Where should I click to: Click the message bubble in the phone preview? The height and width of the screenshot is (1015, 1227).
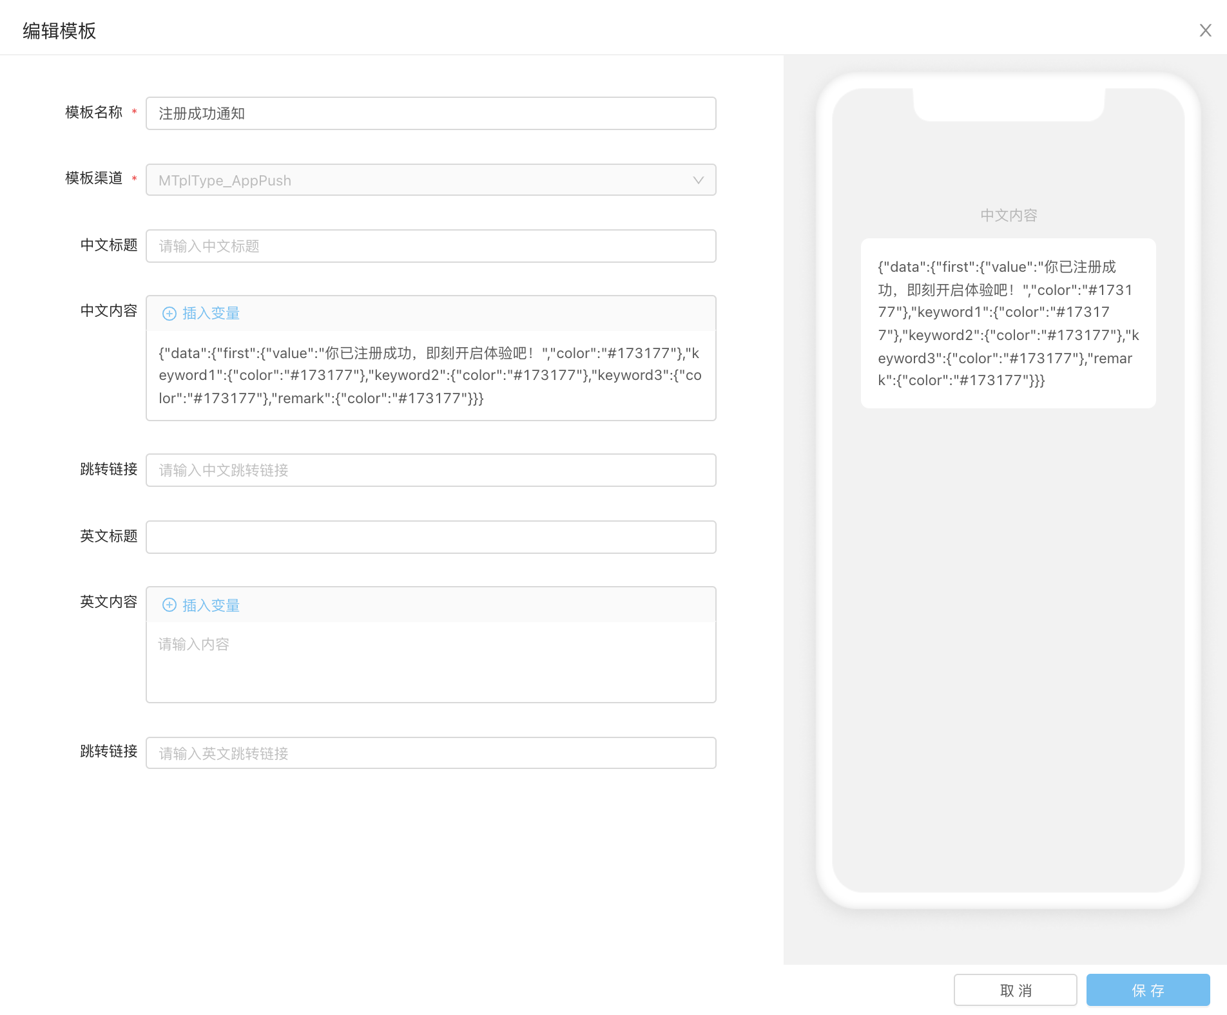[1008, 323]
